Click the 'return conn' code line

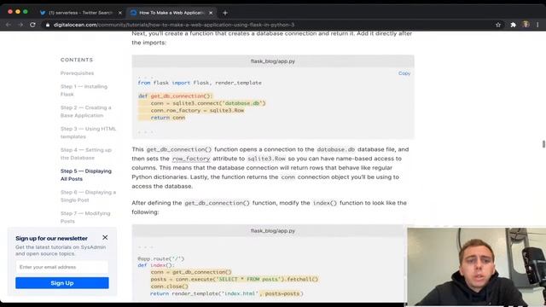click(168, 118)
